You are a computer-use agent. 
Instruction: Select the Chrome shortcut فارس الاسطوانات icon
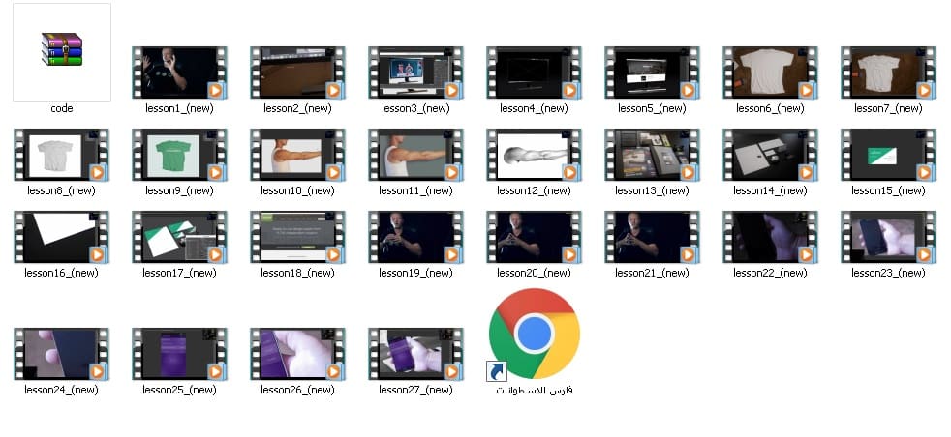[534, 335]
